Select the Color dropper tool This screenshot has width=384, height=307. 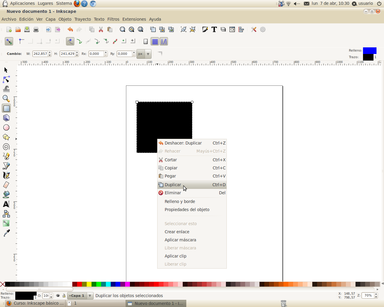(x=6, y=233)
